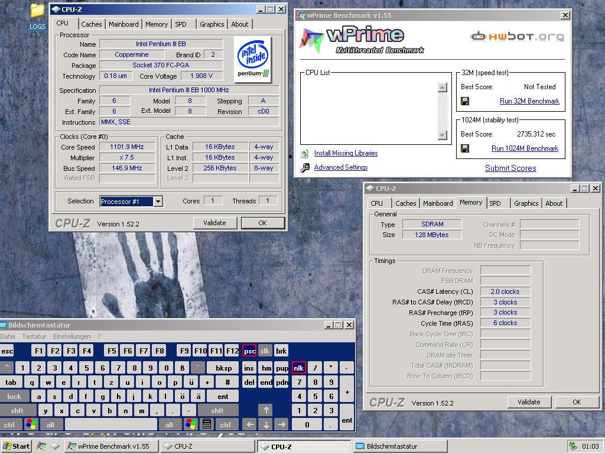Open the Datei menu in Bildschirmtastatur

(8, 336)
